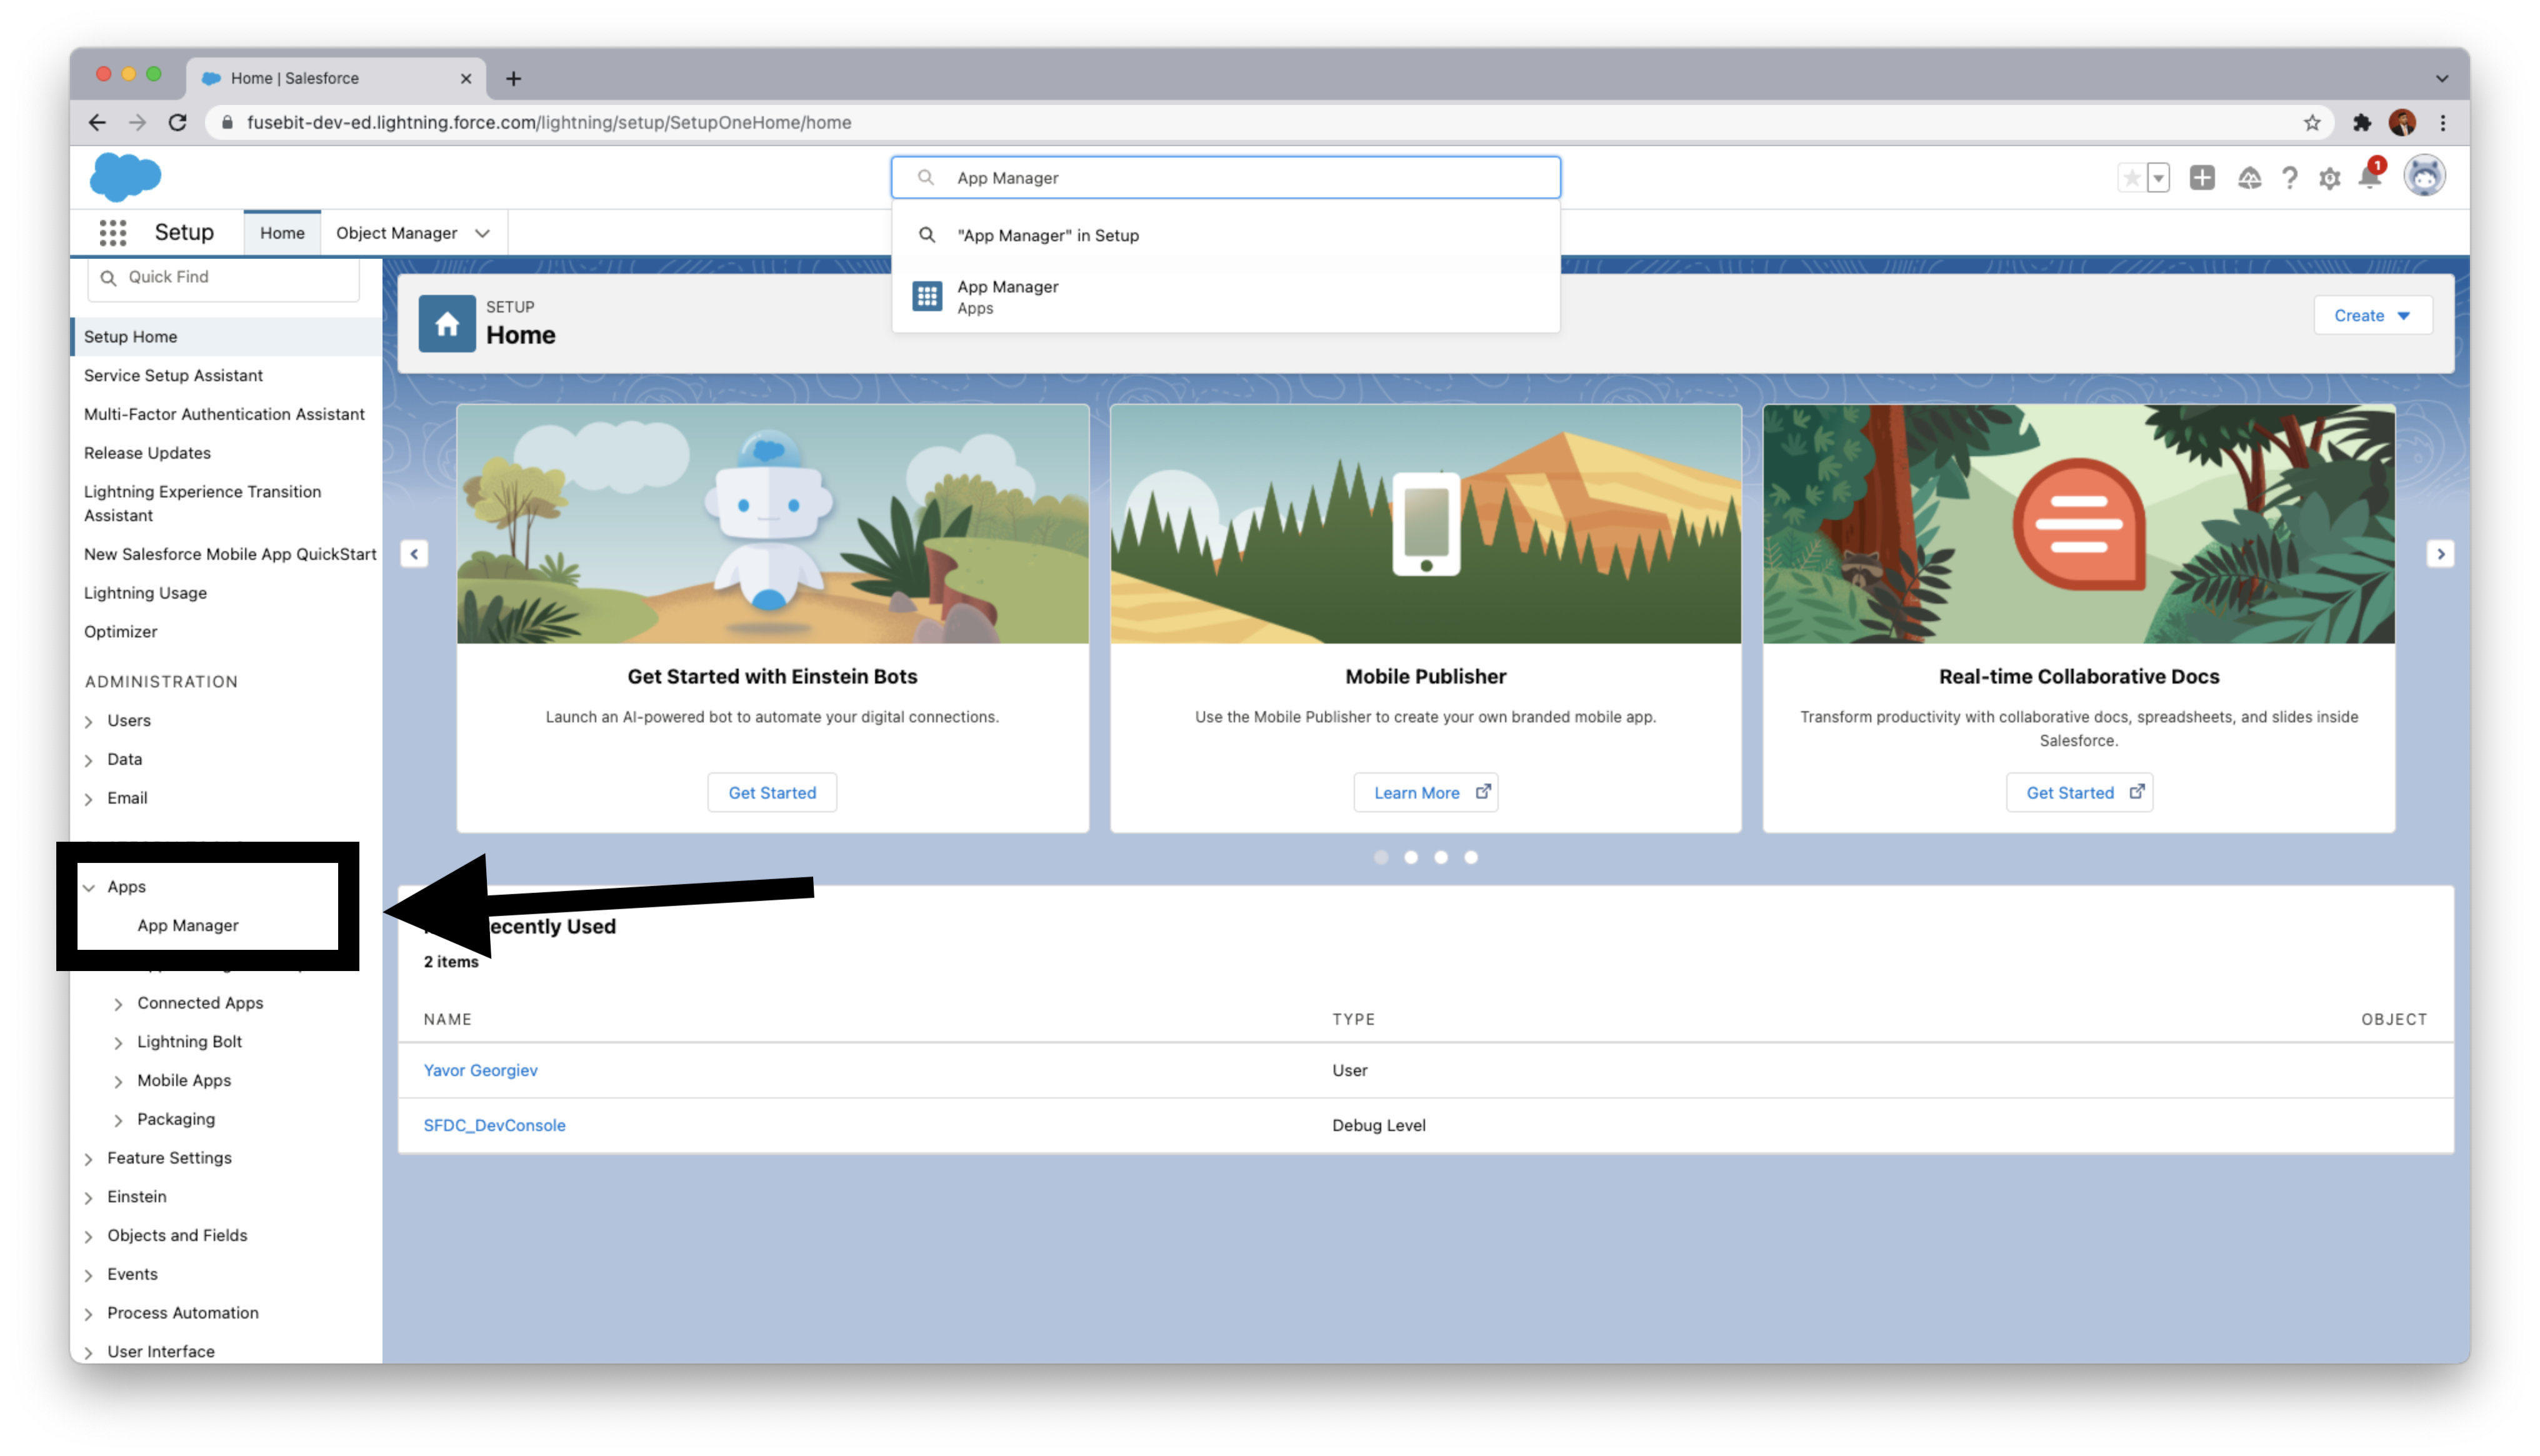Switch to the Home tab

282,233
